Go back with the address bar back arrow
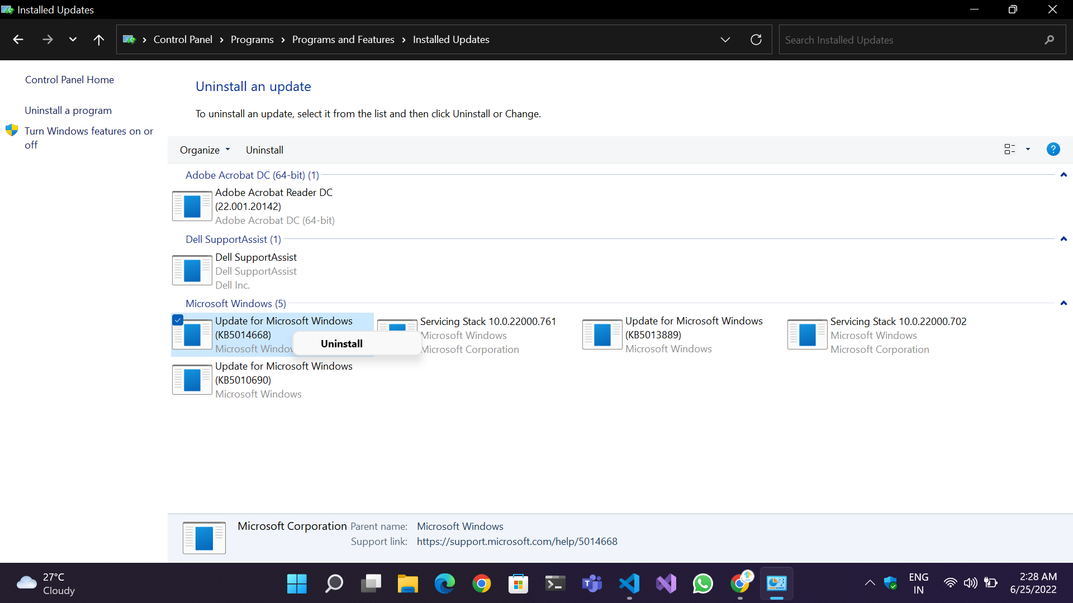 click(18, 40)
